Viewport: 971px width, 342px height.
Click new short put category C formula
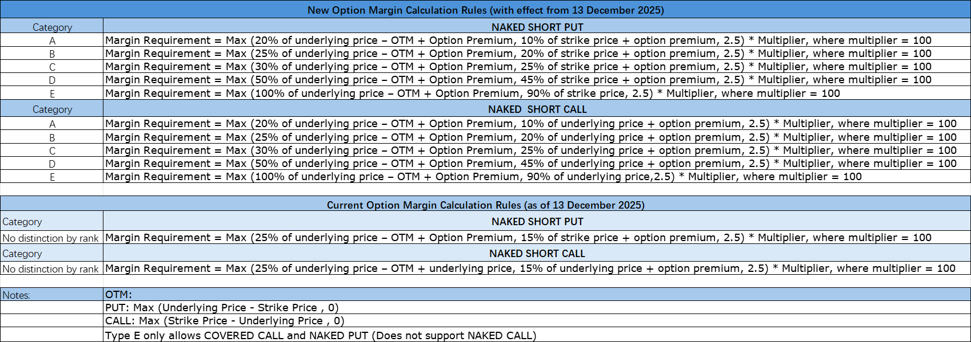[518, 67]
